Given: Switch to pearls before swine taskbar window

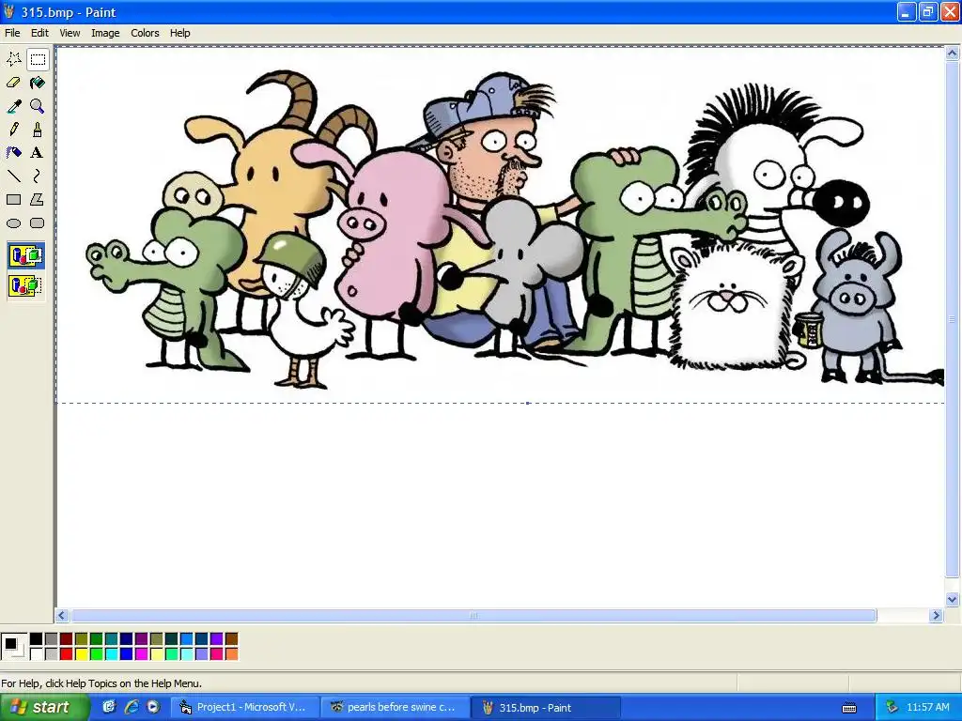Looking at the screenshot, I should [396, 708].
